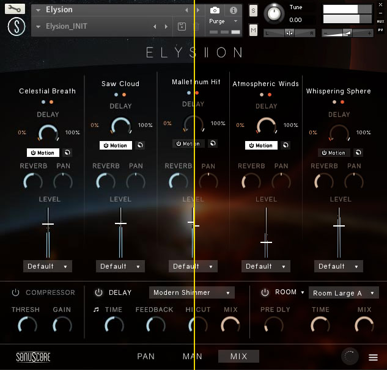Mute the instrument with the M button
The image size is (387, 370).
click(253, 31)
